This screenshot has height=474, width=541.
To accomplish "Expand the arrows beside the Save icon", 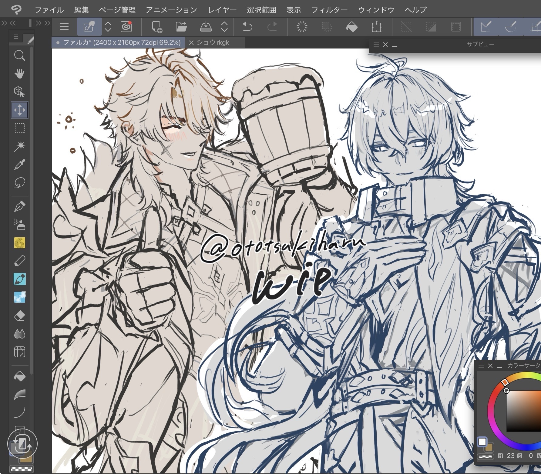I will point(224,27).
